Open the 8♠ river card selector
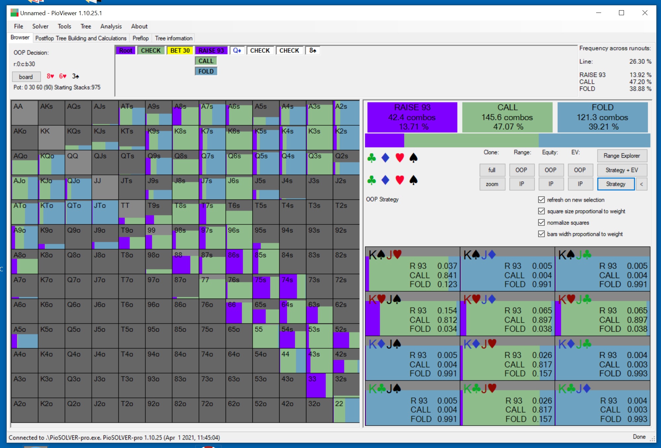This screenshot has width=661, height=448. (313, 51)
